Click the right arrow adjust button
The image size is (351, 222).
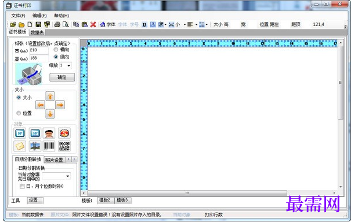60,105
